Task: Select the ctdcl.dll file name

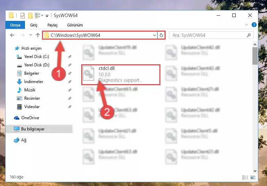Action: (x=107, y=68)
